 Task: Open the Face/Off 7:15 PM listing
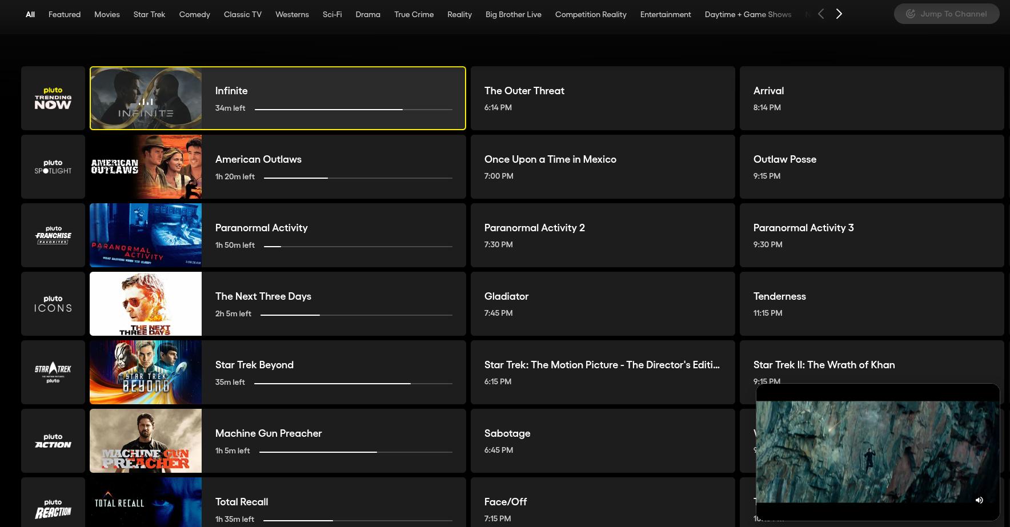click(603, 502)
